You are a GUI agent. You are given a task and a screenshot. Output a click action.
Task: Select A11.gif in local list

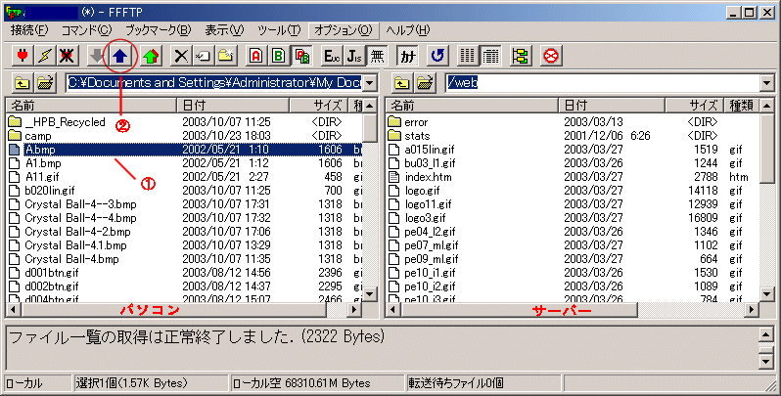click(42, 177)
